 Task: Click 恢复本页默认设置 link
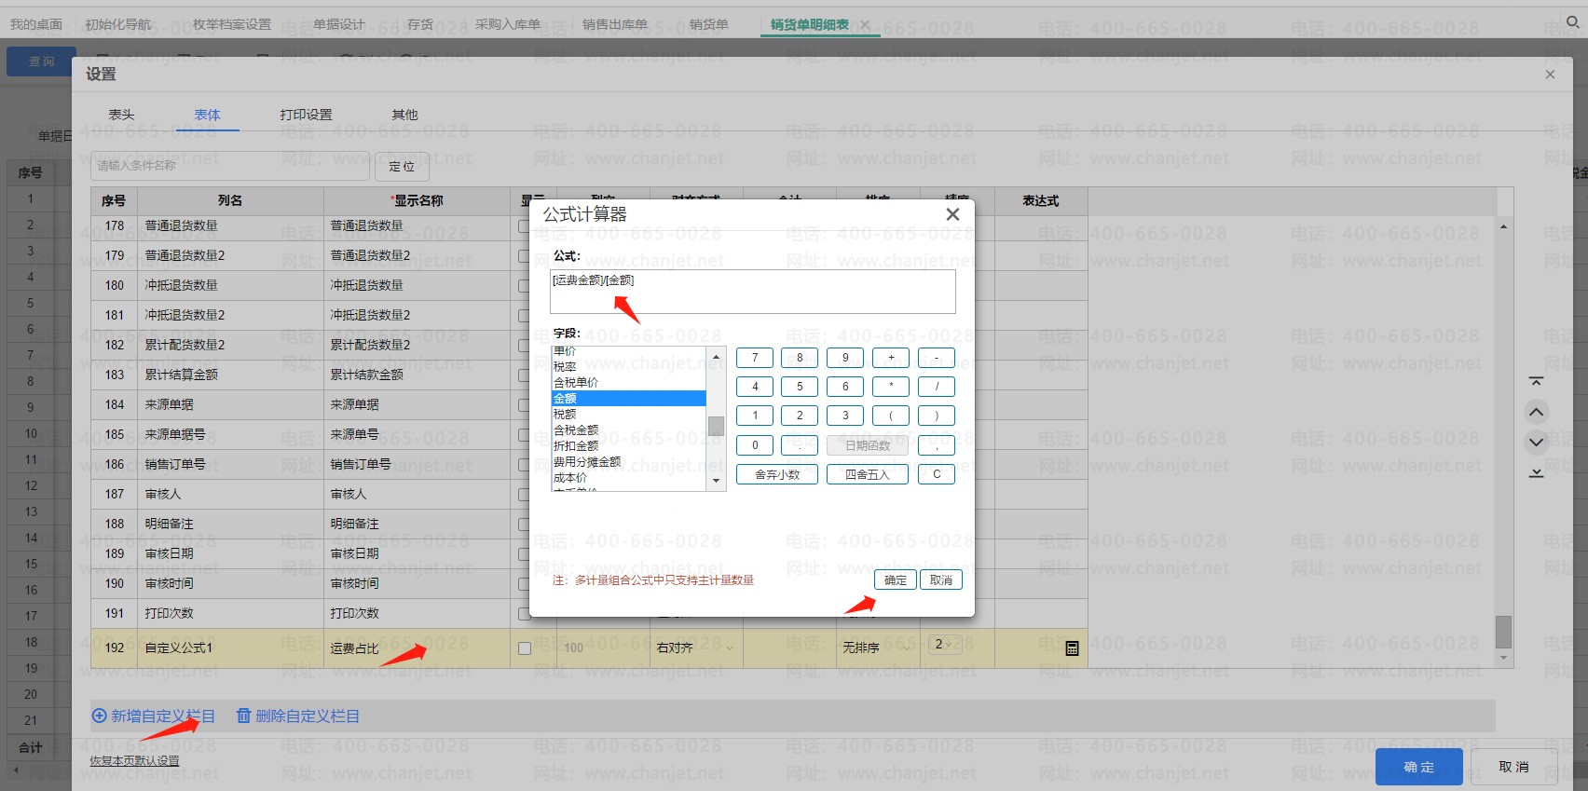[x=134, y=761]
